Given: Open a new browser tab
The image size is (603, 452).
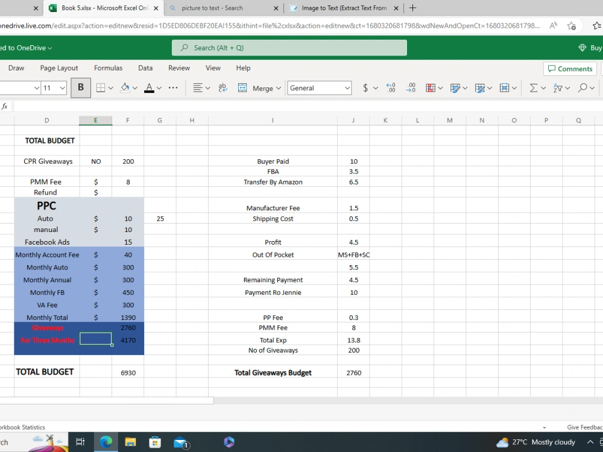Looking at the screenshot, I should [412, 8].
